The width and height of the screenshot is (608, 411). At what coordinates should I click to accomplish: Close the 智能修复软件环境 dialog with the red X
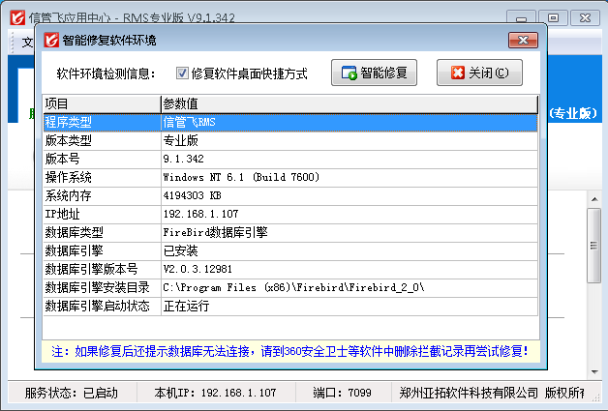point(523,40)
